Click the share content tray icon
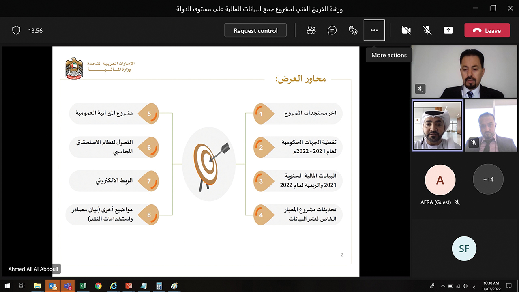519x292 pixels. coord(448,30)
